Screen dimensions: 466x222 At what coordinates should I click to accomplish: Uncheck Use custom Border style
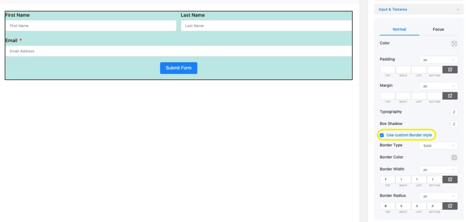[x=382, y=135]
